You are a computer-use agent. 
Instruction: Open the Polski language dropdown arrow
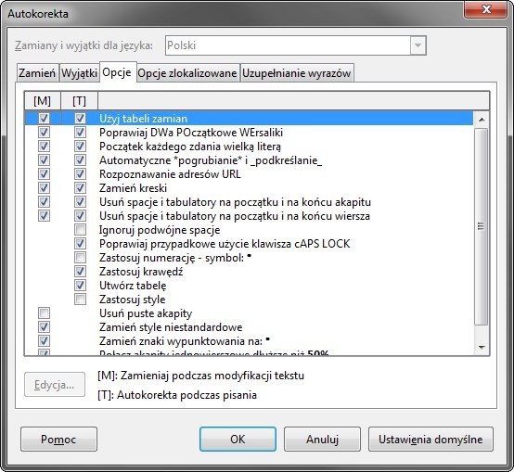point(418,45)
